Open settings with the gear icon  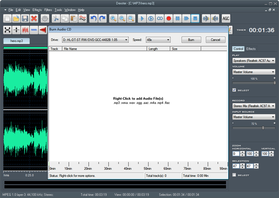click(45, 18)
